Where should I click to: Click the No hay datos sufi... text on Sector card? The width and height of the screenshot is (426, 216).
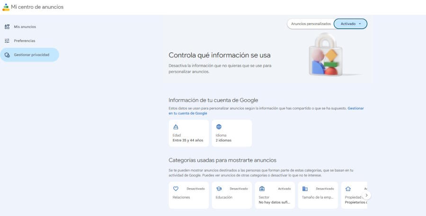275,202
